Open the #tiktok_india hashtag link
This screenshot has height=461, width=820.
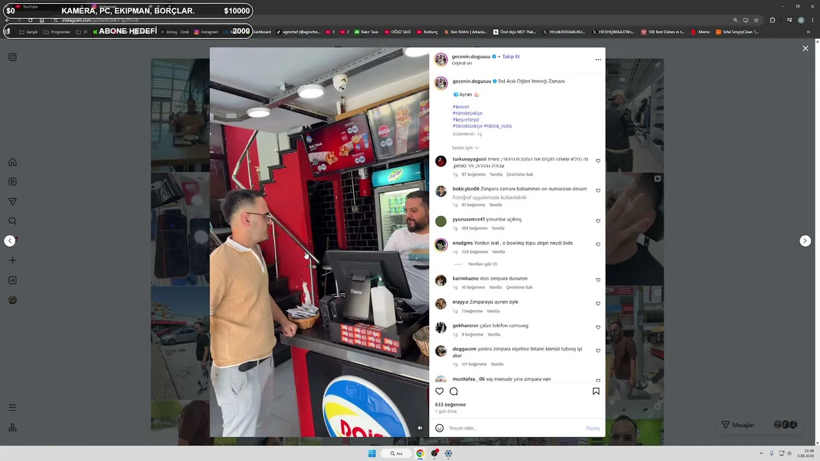click(x=498, y=126)
